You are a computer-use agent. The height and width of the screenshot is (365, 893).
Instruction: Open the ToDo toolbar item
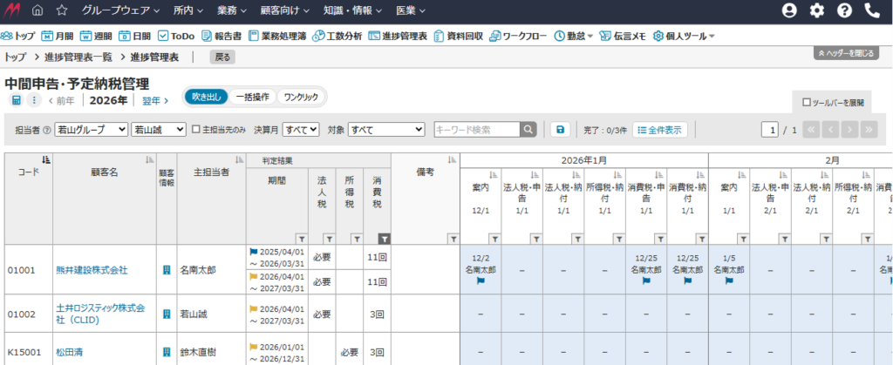click(177, 36)
